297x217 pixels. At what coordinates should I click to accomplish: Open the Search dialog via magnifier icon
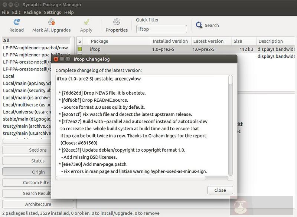click(x=199, y=25)
